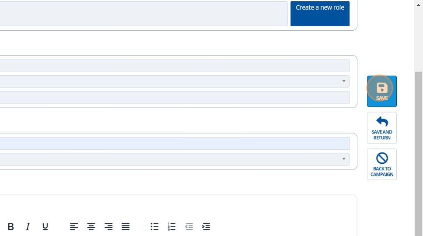Click Save and Return arrow button
The height and width of the screenshot is (236, 423).
[x=381, y=127]
